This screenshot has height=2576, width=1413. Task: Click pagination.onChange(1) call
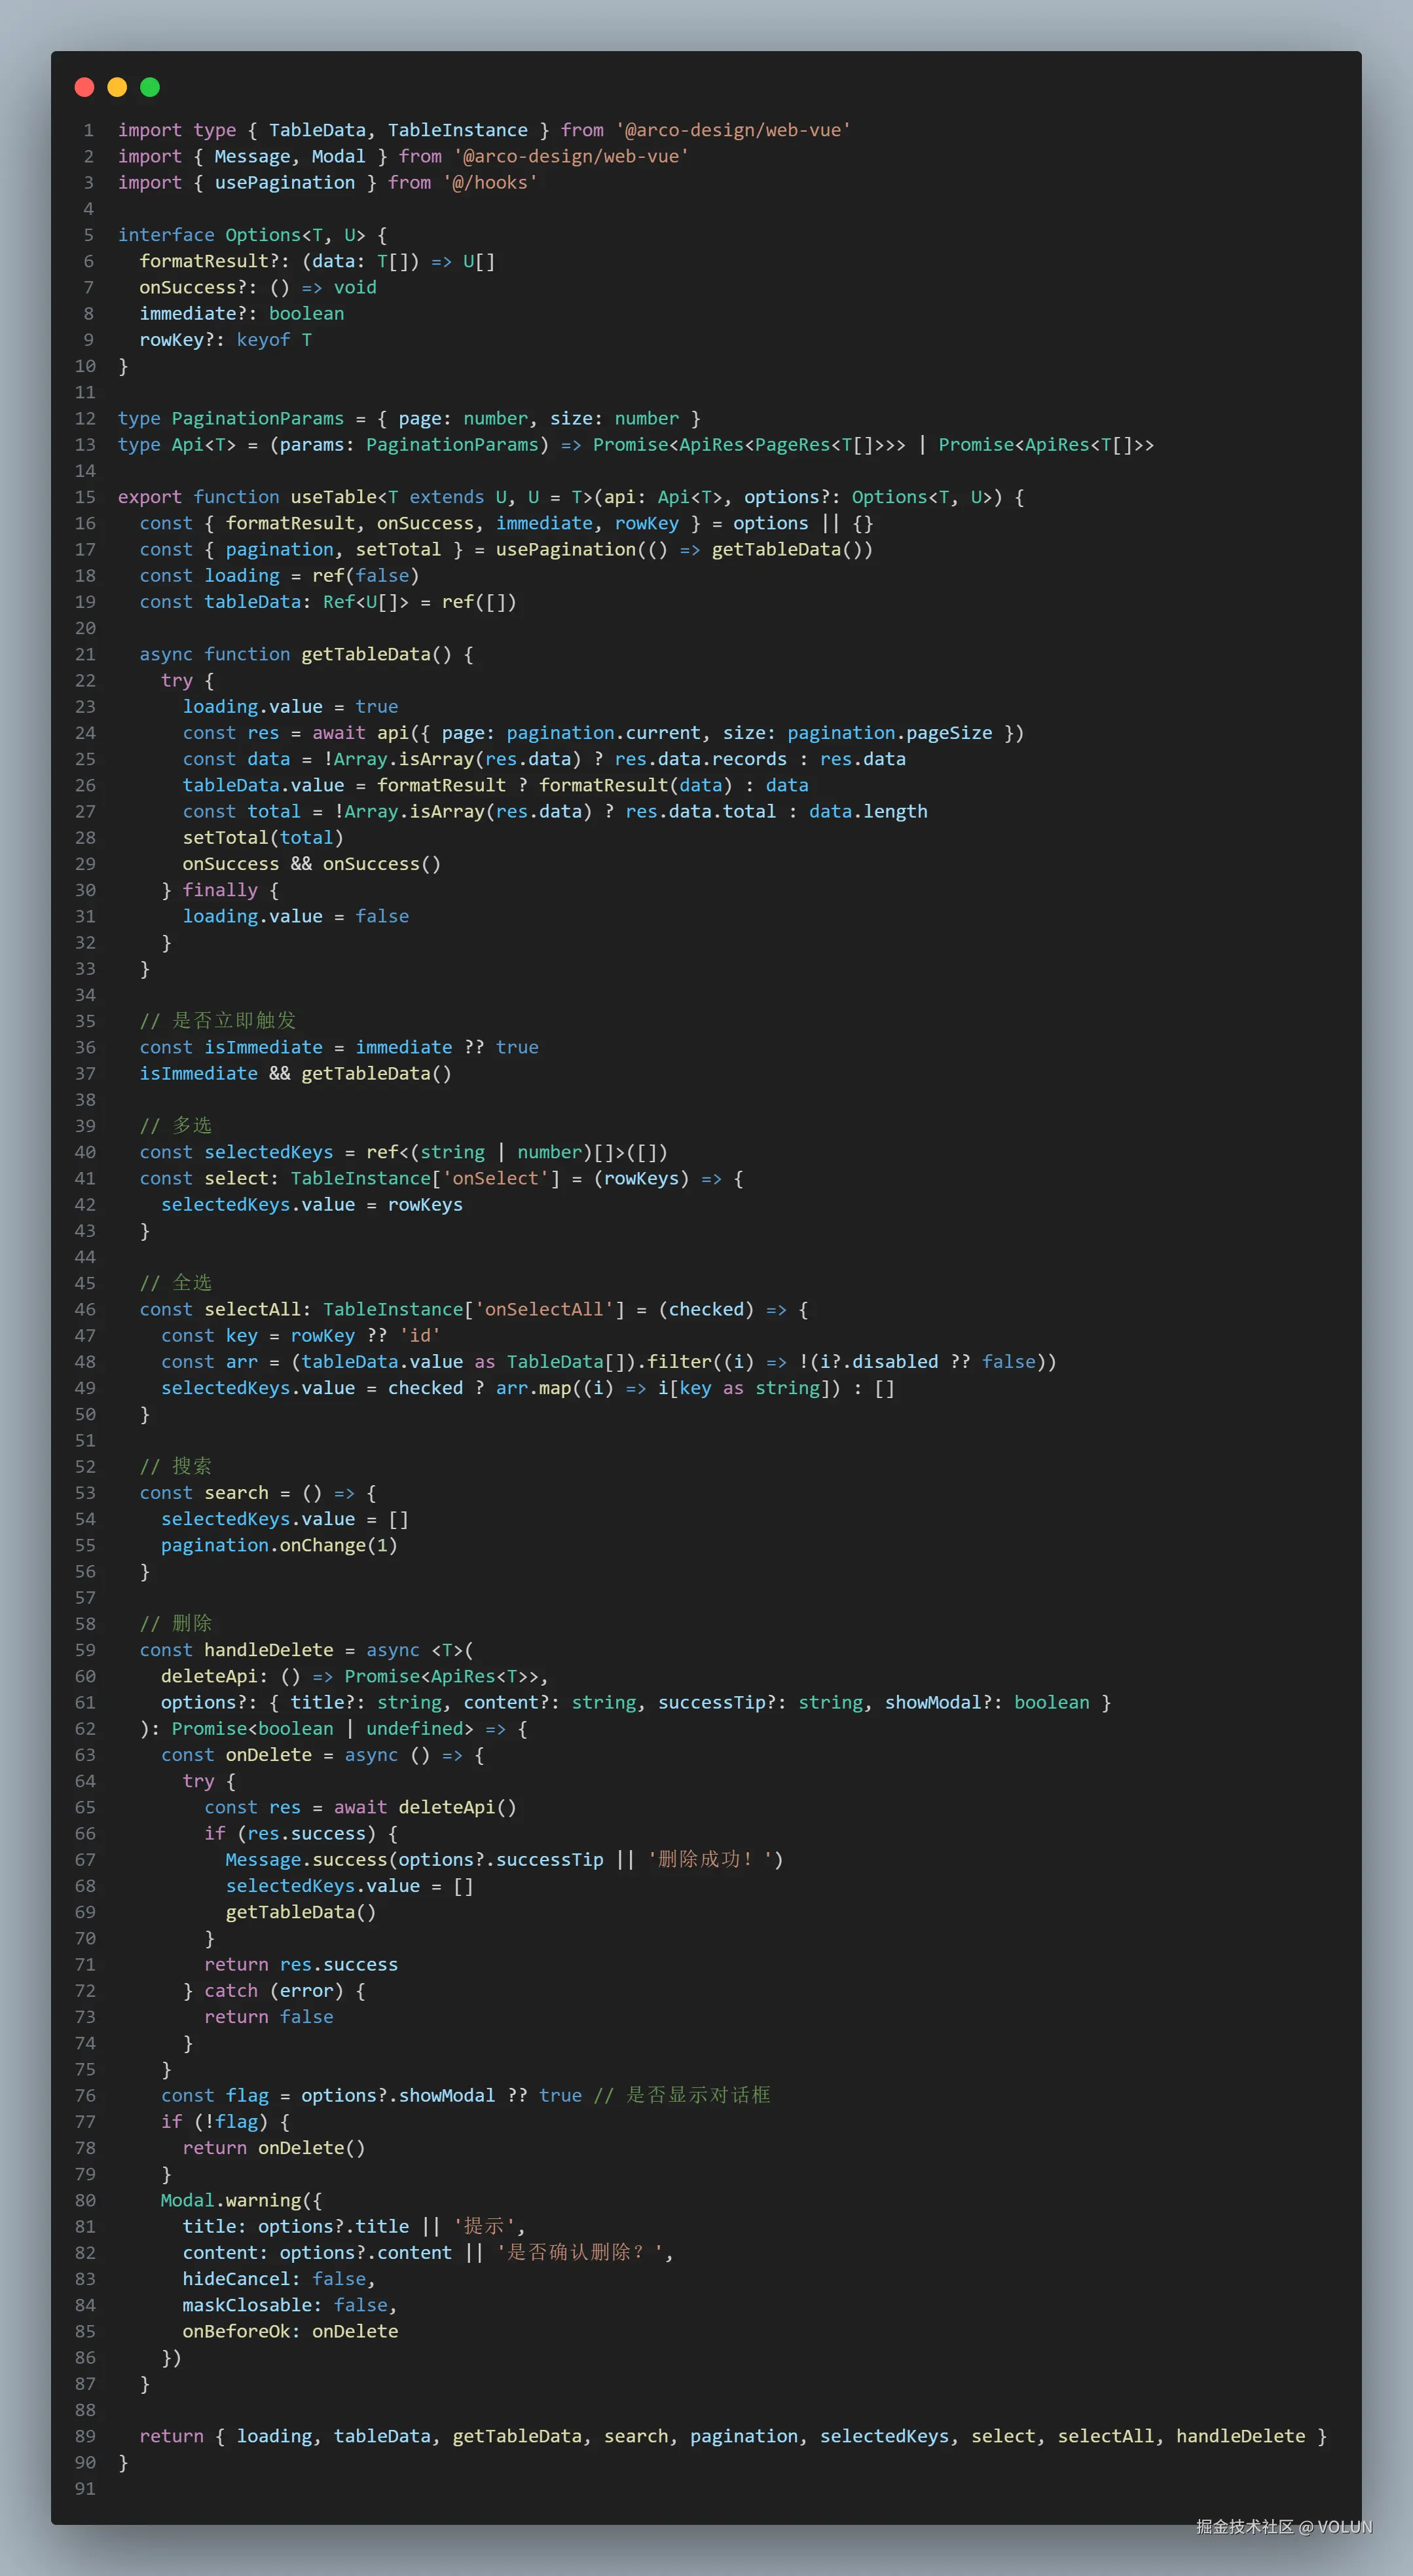tap(279, 1545)
